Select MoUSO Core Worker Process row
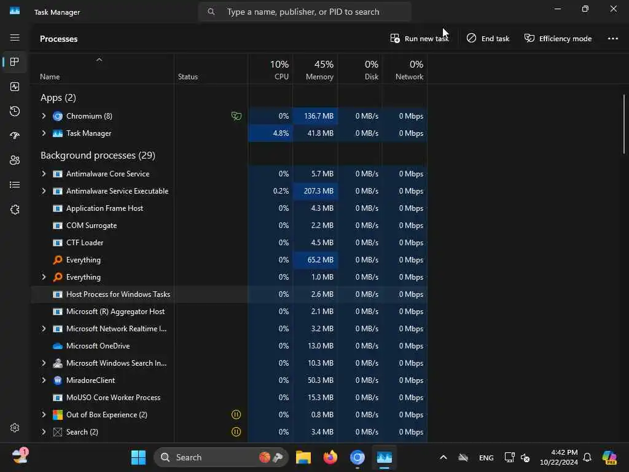This screenshot has width=629, height=472. (229, 398)
